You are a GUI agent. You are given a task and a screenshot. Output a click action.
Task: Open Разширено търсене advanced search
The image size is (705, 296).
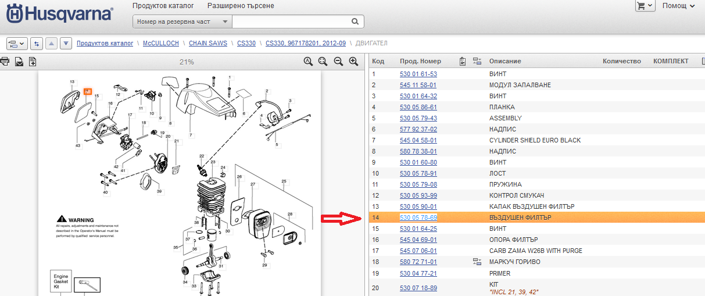coord(241,6)
